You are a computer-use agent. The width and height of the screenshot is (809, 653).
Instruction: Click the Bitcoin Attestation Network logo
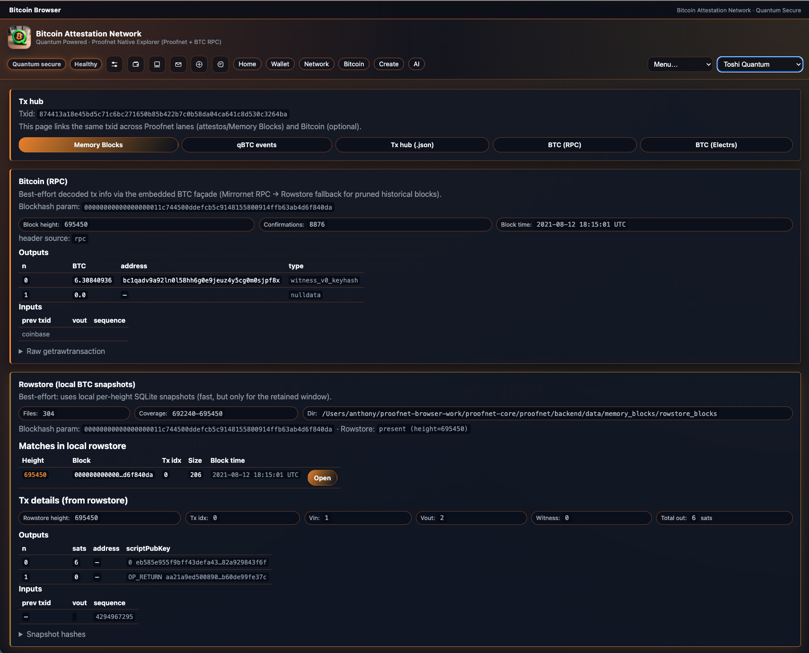tap(19, 37)
